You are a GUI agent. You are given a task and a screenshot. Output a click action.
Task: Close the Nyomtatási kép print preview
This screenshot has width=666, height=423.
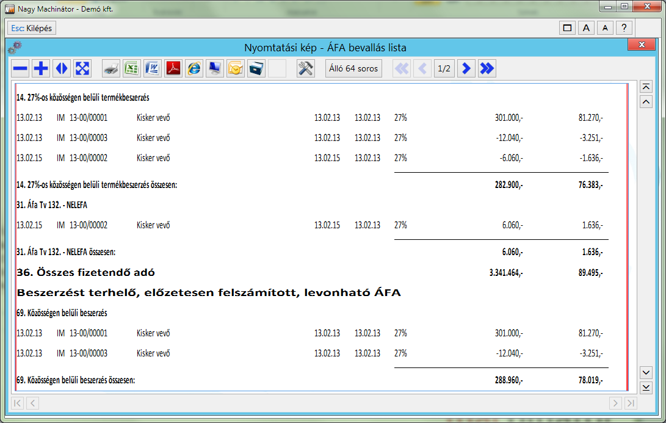[x=642, y=45]
